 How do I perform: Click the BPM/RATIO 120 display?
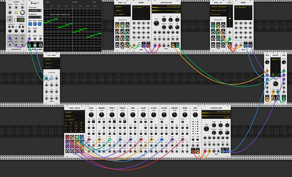tap(20, 19)
